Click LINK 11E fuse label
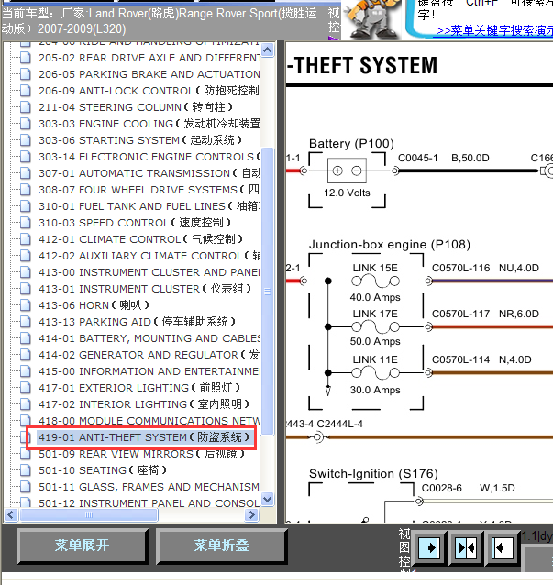The width and height of the screenshot is (553, 585). pyautogui.click(x=375, y=359)
